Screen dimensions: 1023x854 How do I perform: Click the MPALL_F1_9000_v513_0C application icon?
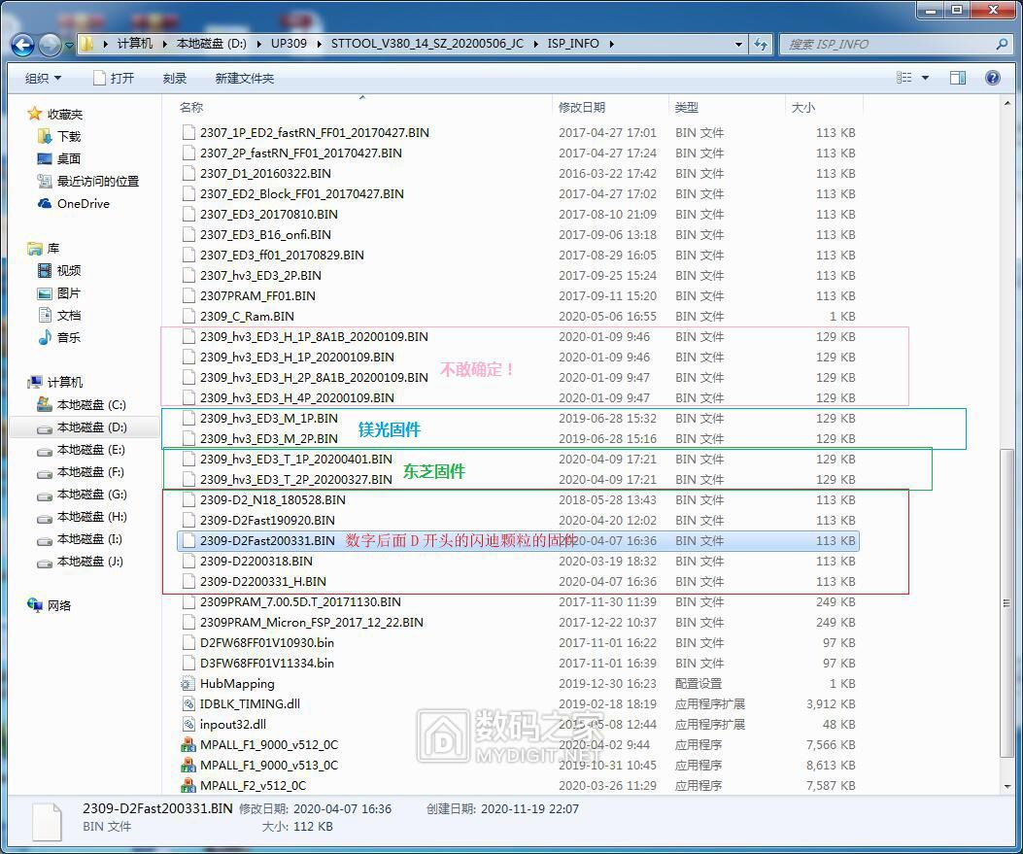pyautogui.click(x=188, y=766)
